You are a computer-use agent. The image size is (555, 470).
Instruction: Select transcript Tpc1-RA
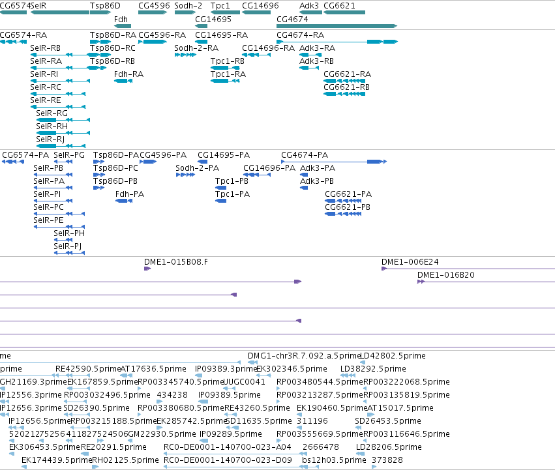tap(225, 81)
